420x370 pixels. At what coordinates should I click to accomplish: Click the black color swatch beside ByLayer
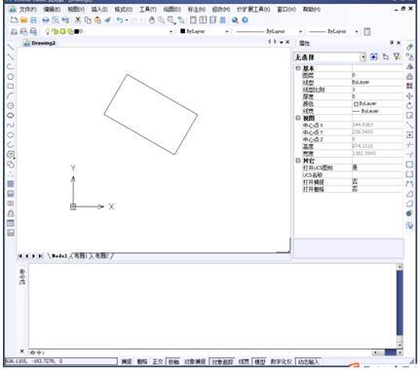pyautogui.click(x=182, y=31)
